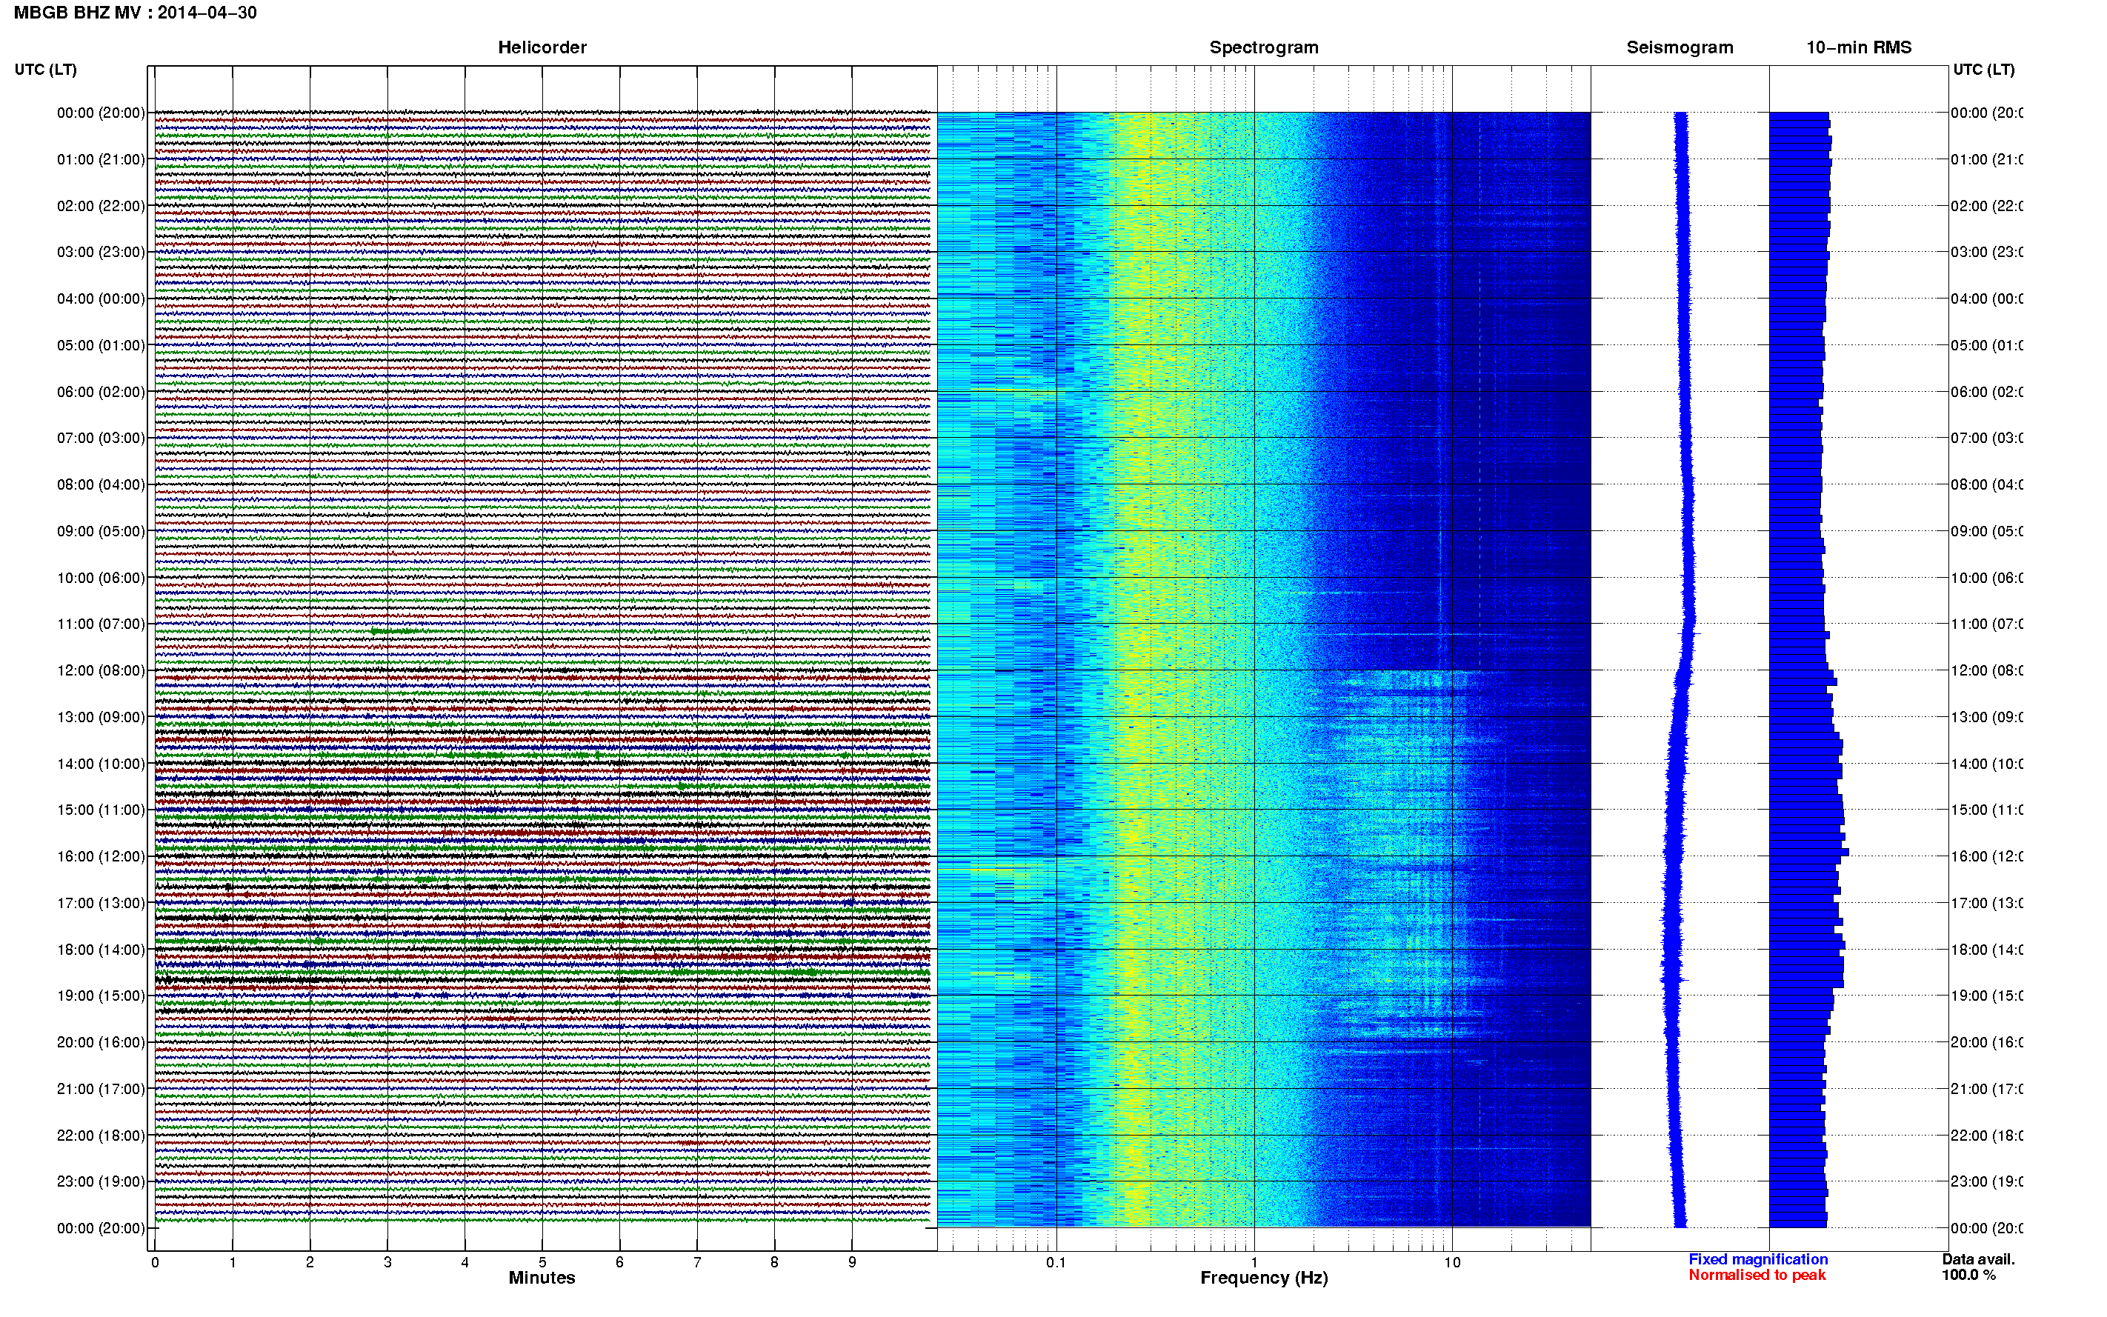Click the left 20:00 (16:00) time label
The width and height of the screenshot is (2107, 1317).
tap(101, 1041)
